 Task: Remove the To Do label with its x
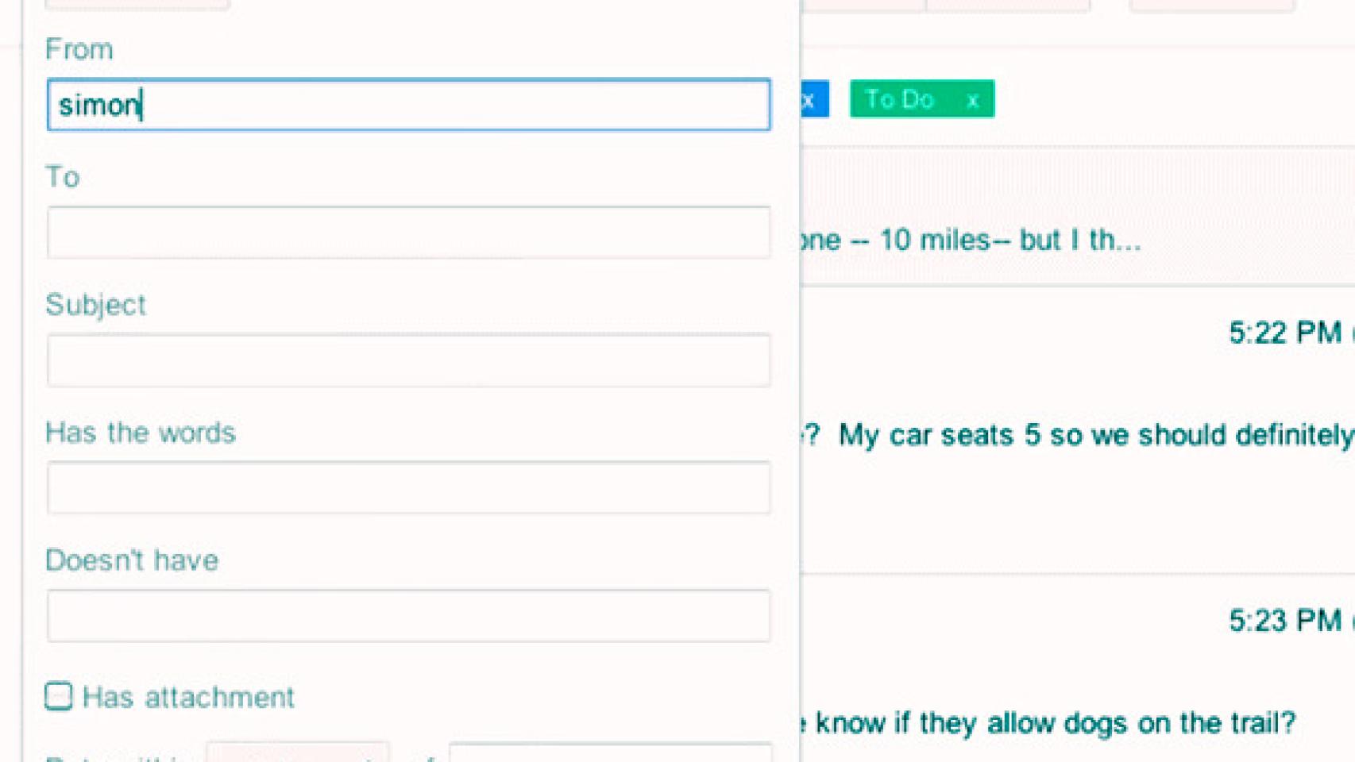click(x=972, y=100)
